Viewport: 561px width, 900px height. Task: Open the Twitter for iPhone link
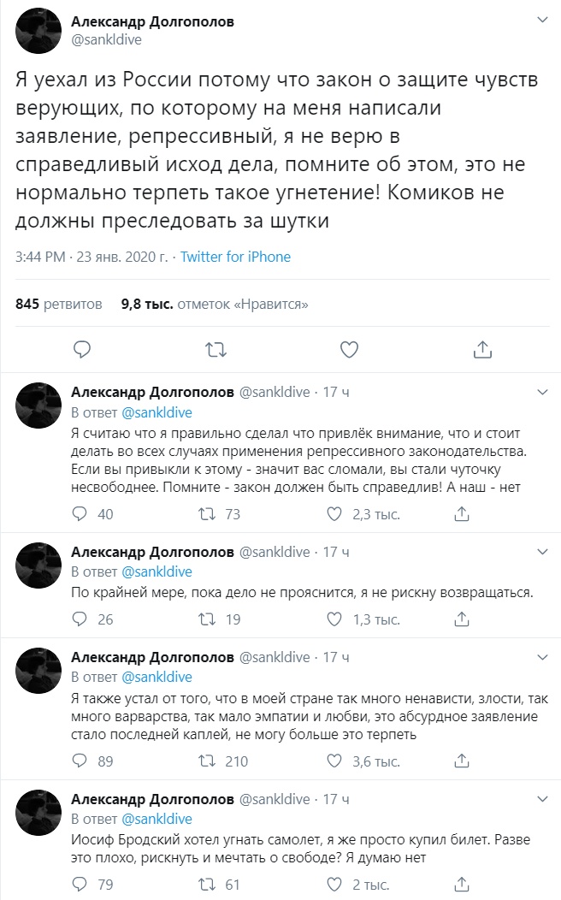pyautogui.click(x=236, y=257)
